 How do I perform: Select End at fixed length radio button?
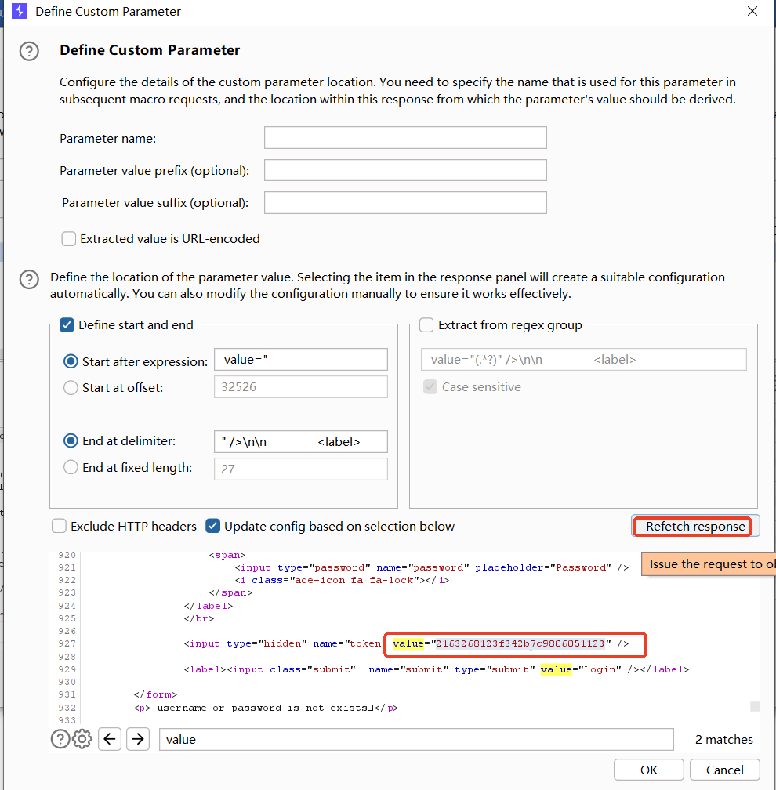[x=71, y=468]
